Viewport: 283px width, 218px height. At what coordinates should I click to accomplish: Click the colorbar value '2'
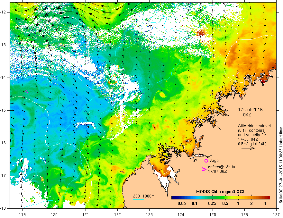[251, 204]
